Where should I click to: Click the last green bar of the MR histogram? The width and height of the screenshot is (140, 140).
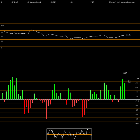click(124, 91)
